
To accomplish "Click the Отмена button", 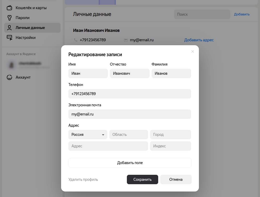I will 176,179.
